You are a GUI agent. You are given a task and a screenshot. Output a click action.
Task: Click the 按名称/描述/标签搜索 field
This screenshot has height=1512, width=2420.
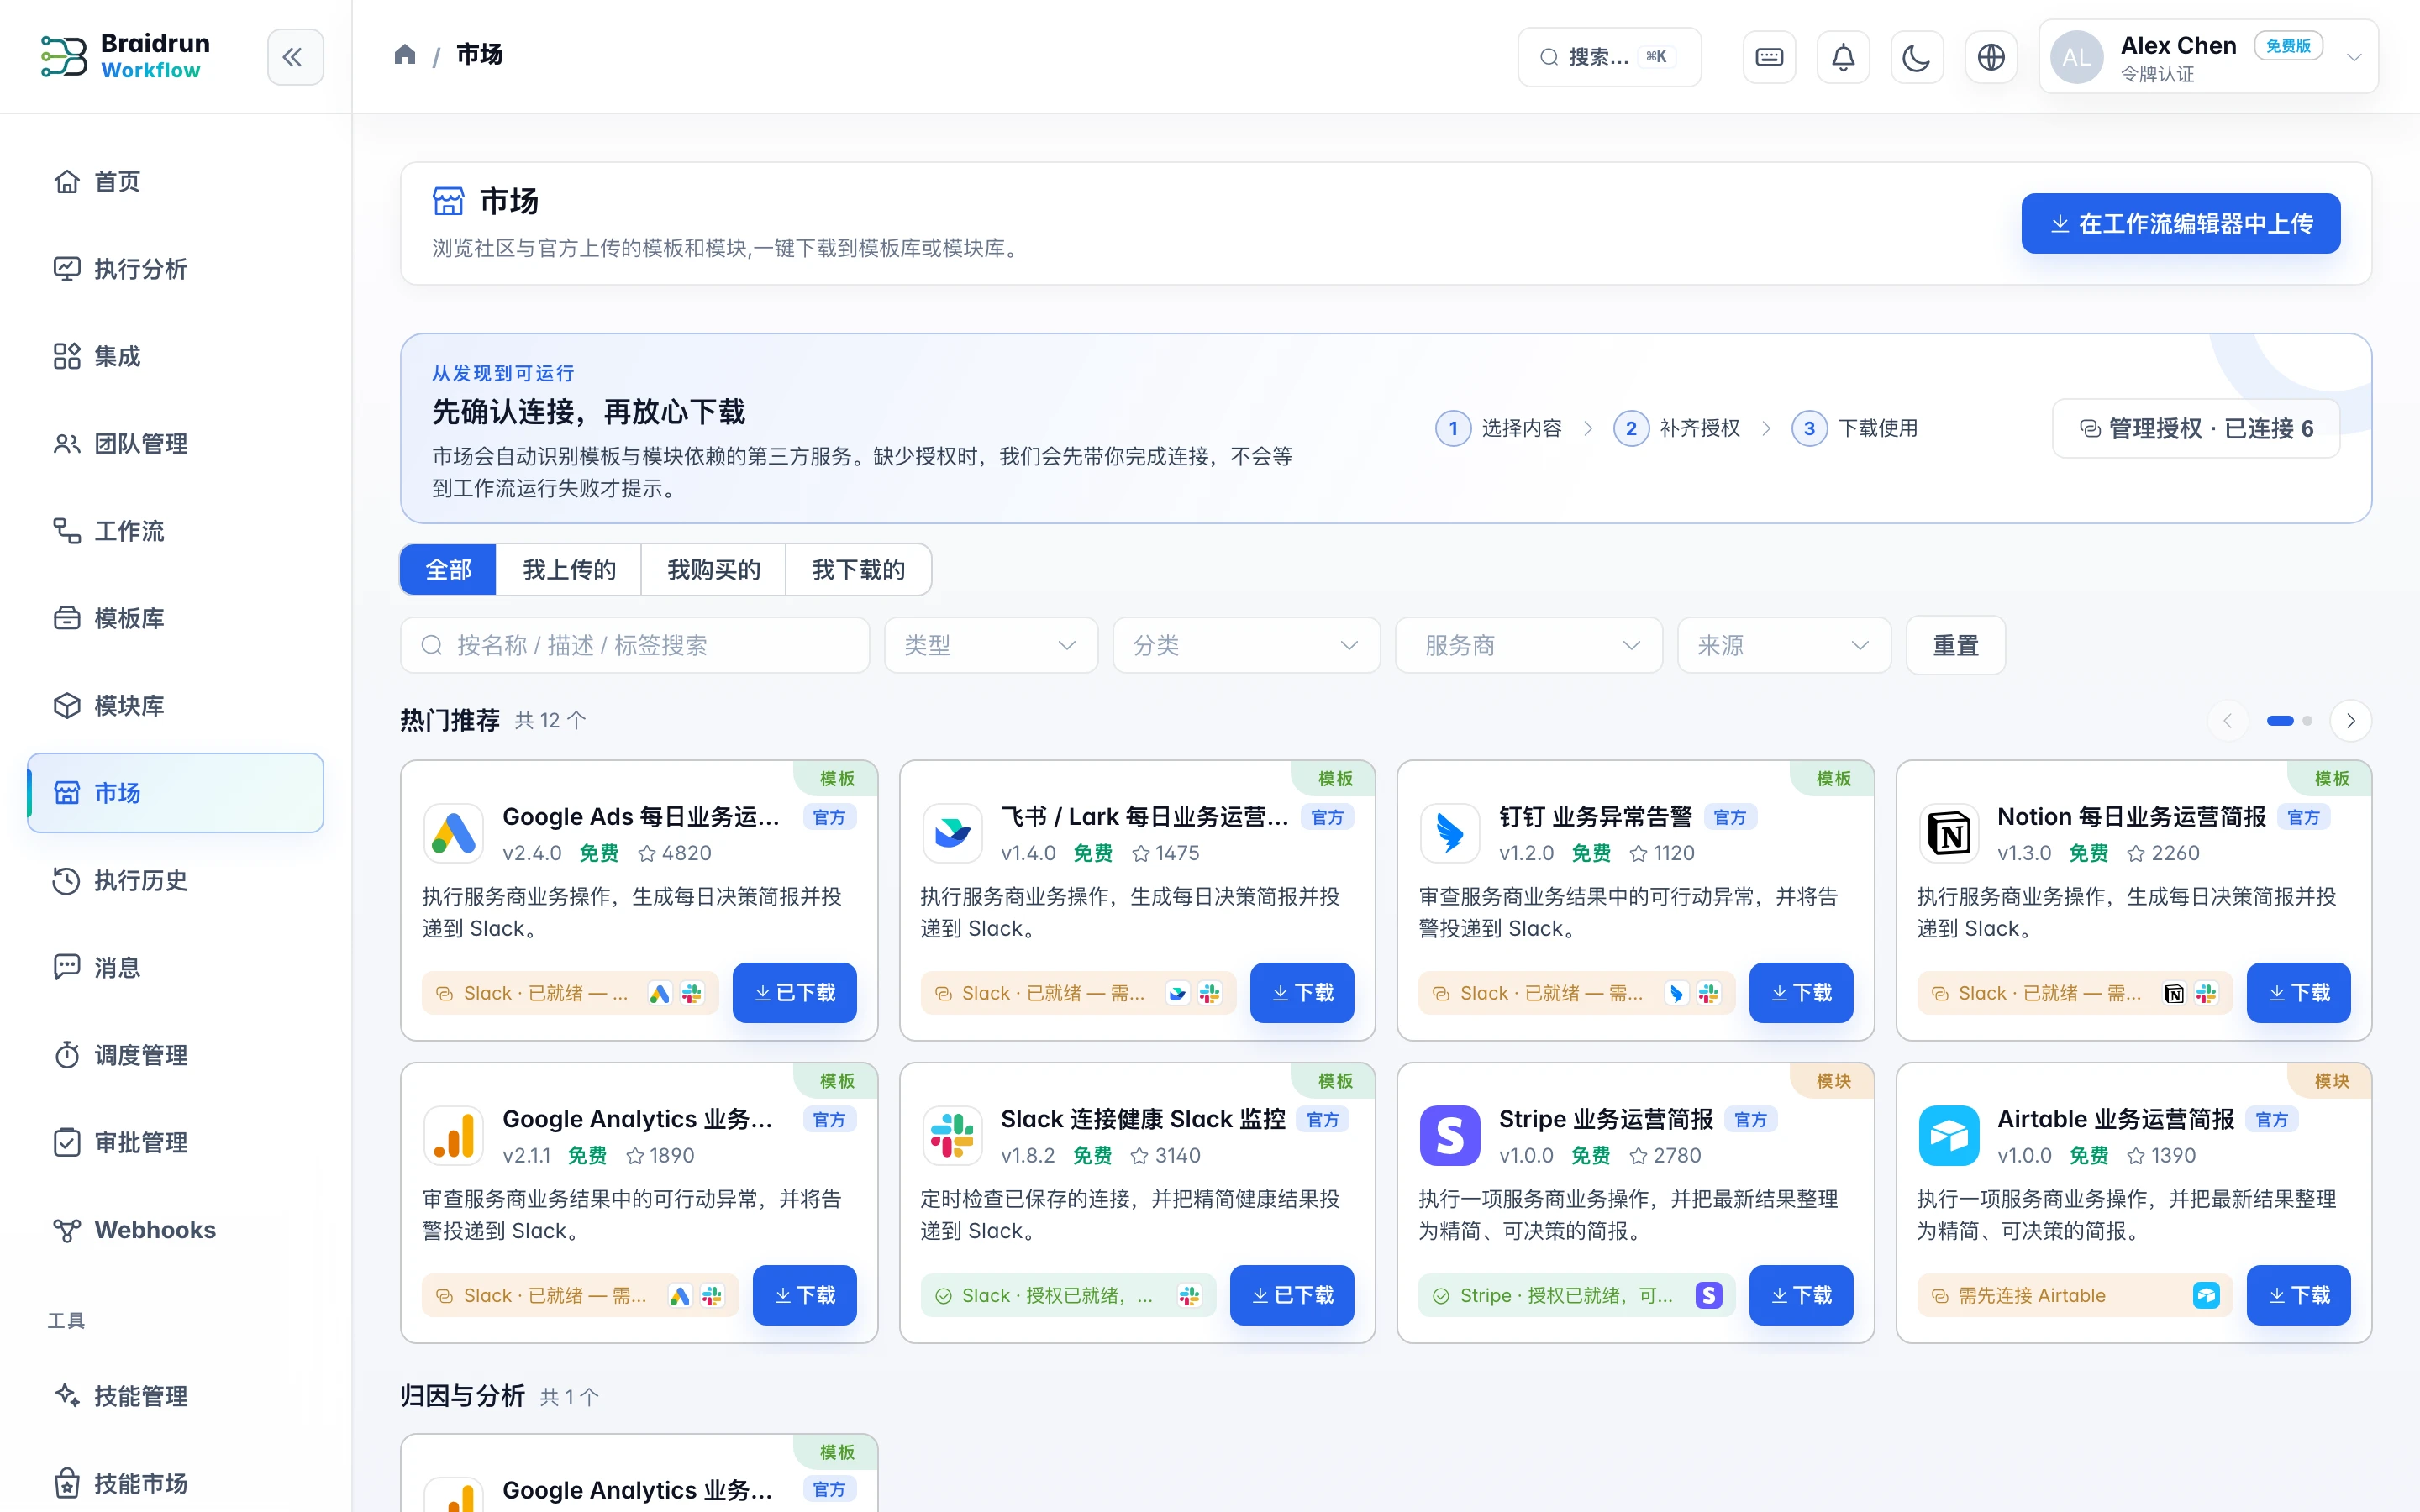[635, 645]
